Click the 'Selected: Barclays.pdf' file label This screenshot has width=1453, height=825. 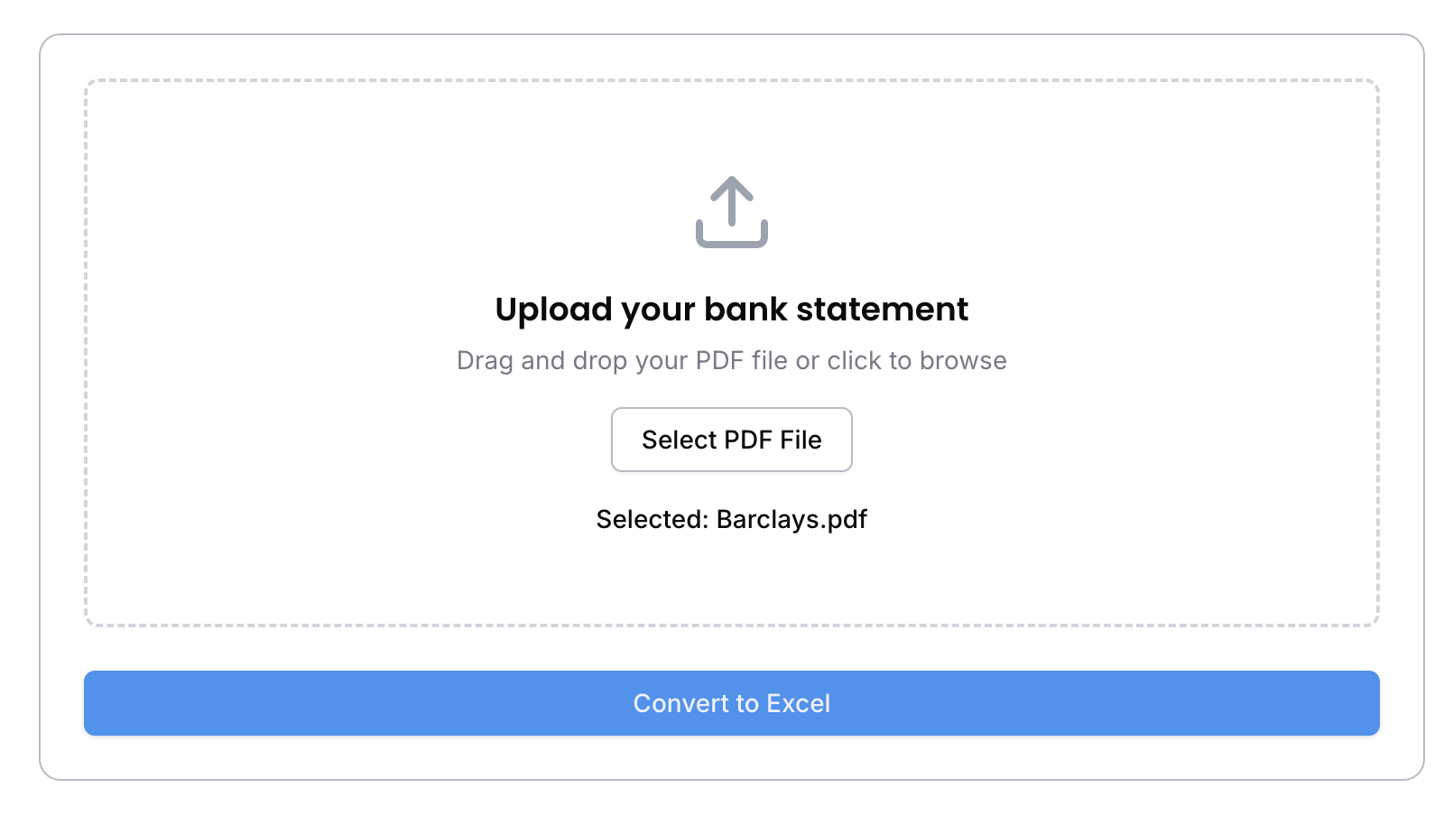coord(732,519)
